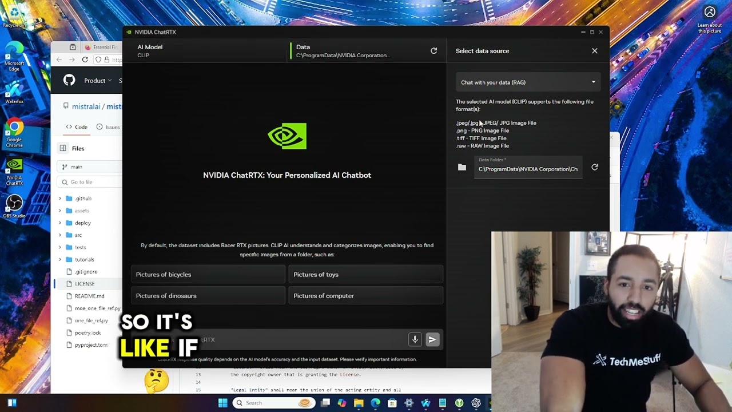The width and height of the screenshot is (732, 412).
Task: Select the Pictures of computer suggestion
Action: (366, 296)
